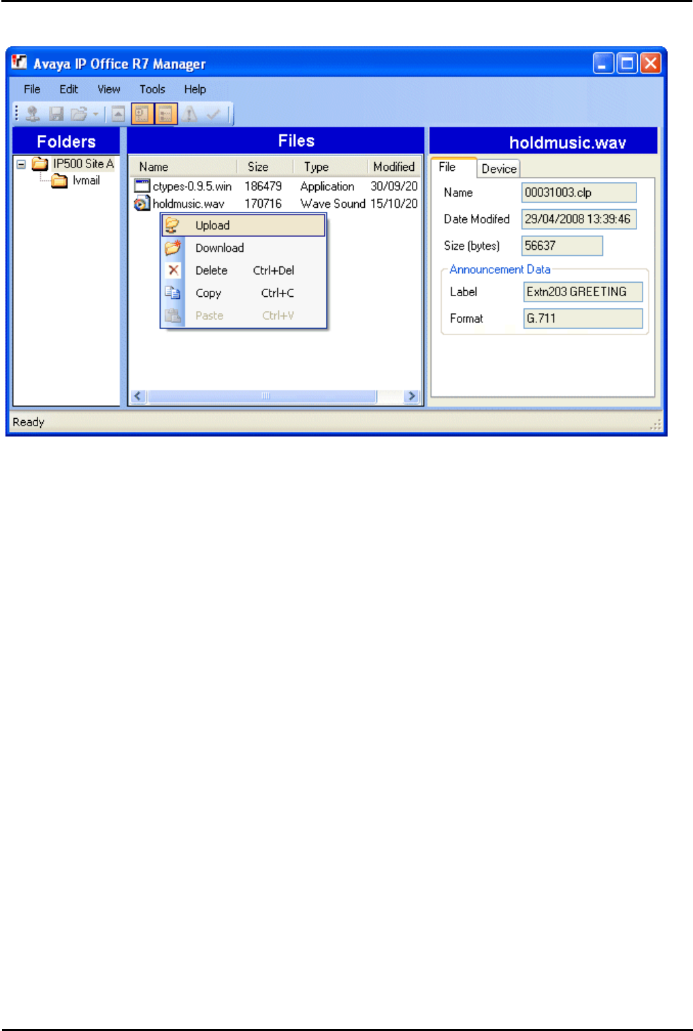Image resolution: width=693 pixels, height=1031 pixels.
Task: Choose Delete from the context menu
Action: pyautogui.click(x=244, y=270)
